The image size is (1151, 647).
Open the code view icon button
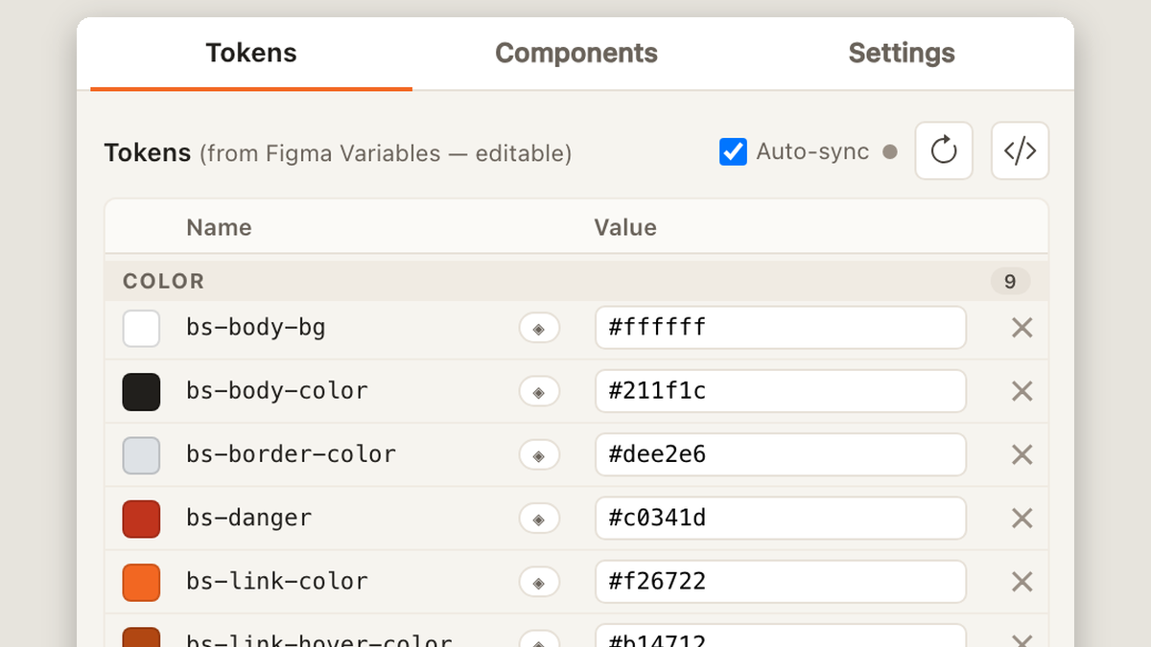1020,150
